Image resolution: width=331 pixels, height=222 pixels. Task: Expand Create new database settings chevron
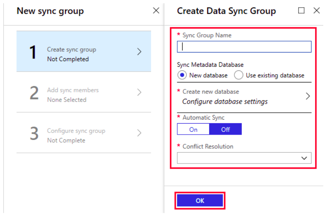tap(307, 96)
